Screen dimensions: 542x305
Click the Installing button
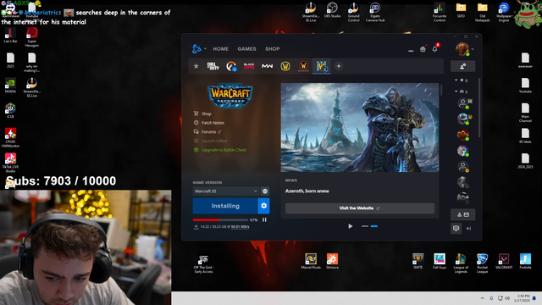[x=225, y=206]
